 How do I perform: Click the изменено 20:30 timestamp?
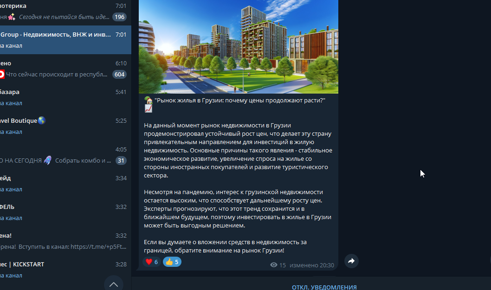[x=311, y=265]
